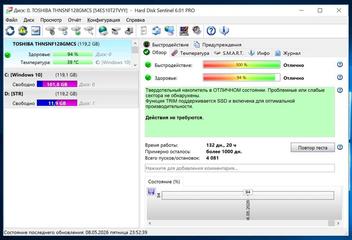352x240 pixels.
Task: Click the disk list scroll down arrow
Action: pos(135,65)
